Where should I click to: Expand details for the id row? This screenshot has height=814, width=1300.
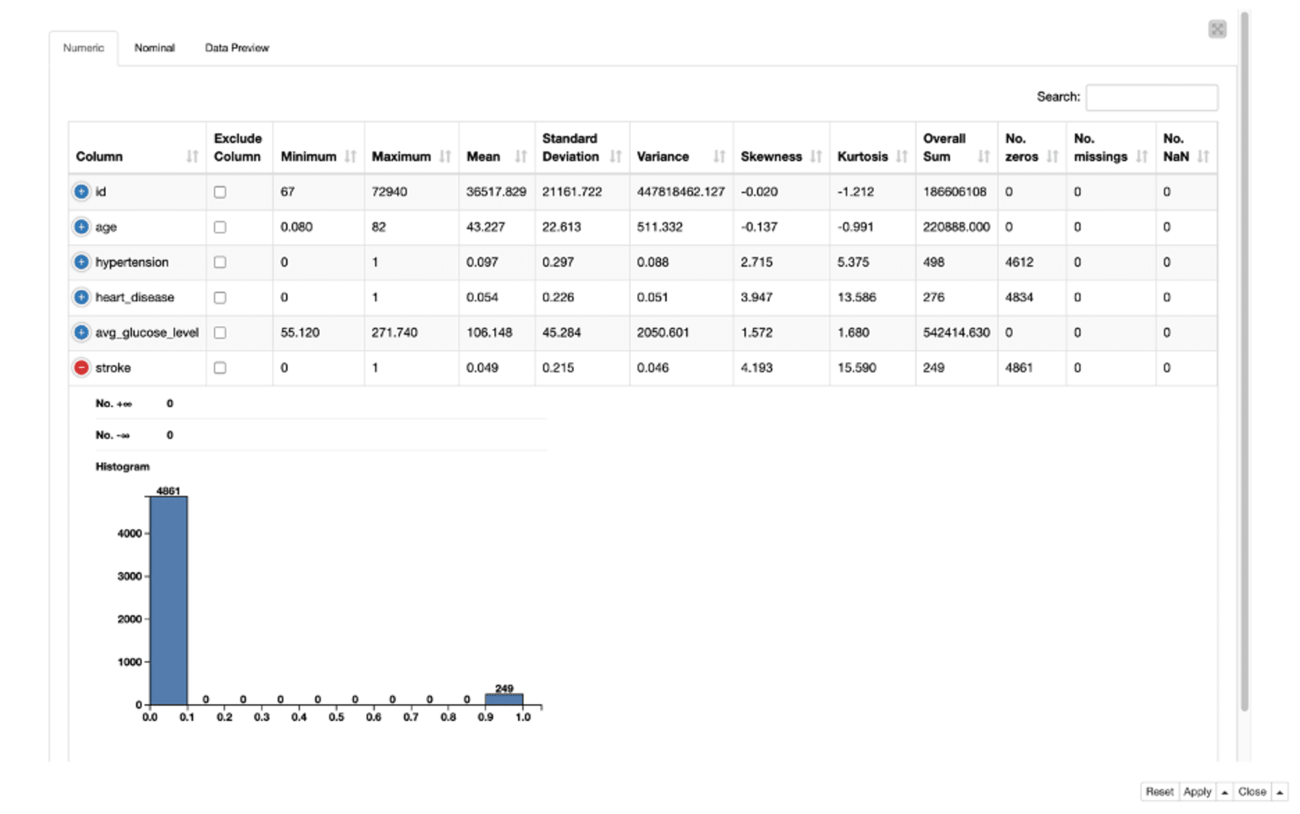(x=81, y=192)
